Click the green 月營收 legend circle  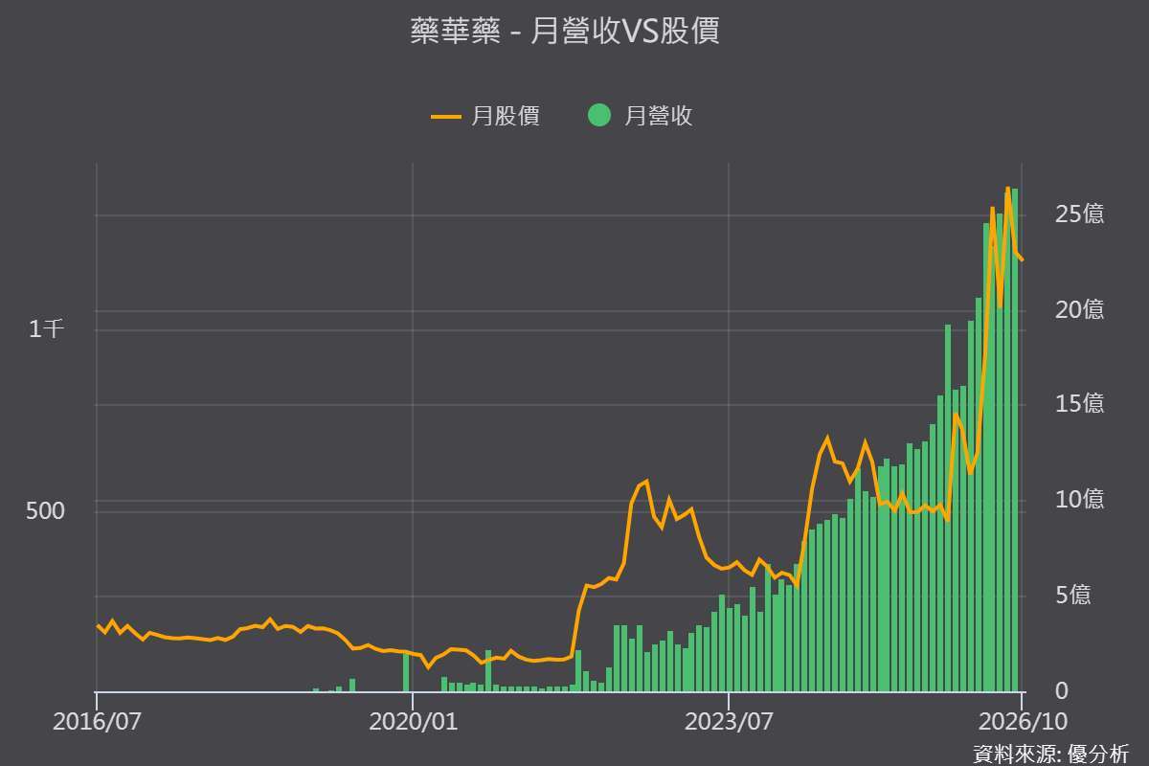pos(599,116)
